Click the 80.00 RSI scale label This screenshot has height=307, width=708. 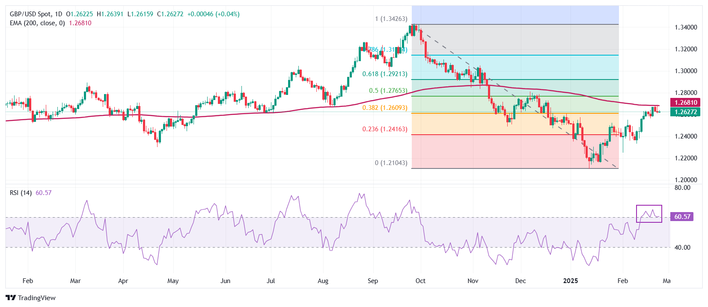(x=682, y=188)
